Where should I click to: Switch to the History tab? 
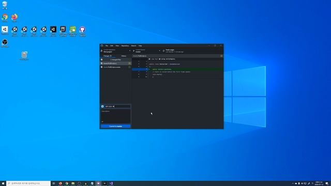coord(124,56)
